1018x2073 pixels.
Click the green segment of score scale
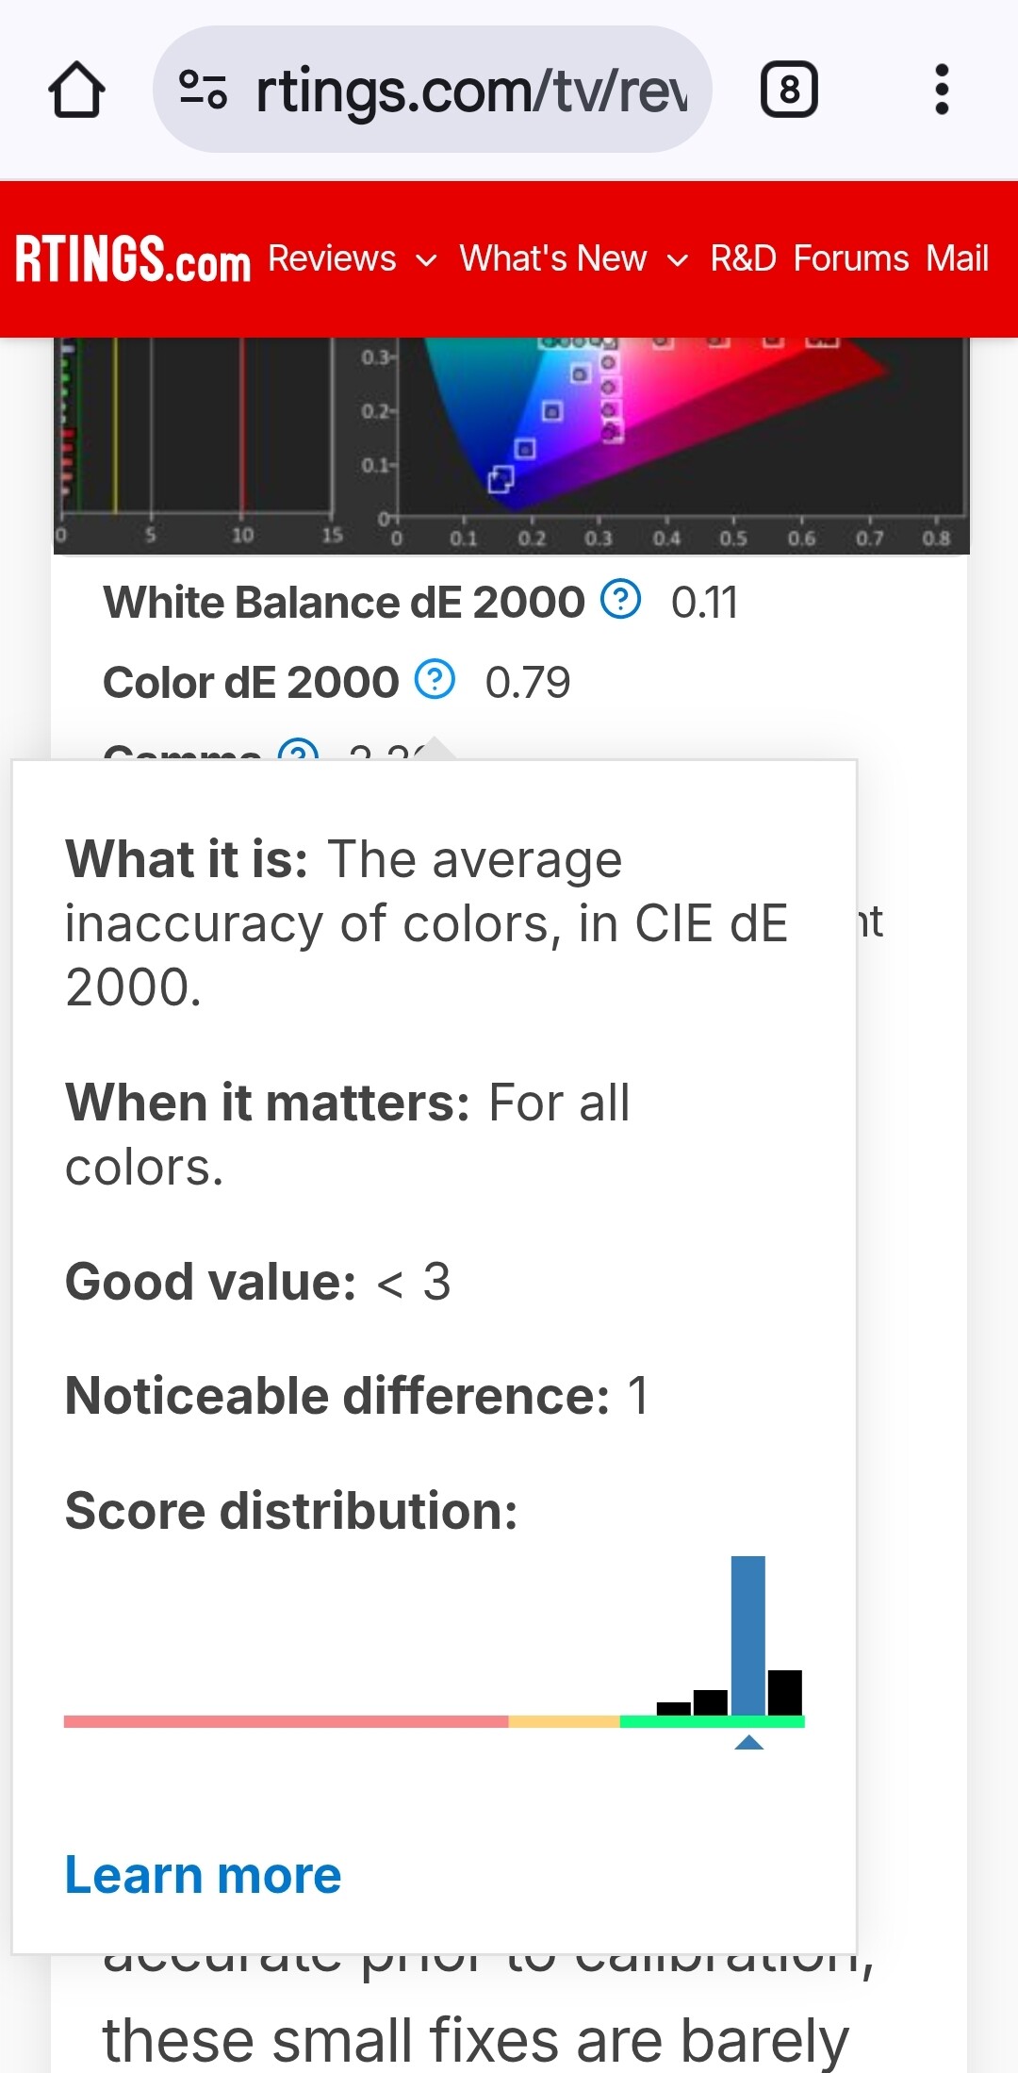pyautogui.click(x=712, y=1722)
